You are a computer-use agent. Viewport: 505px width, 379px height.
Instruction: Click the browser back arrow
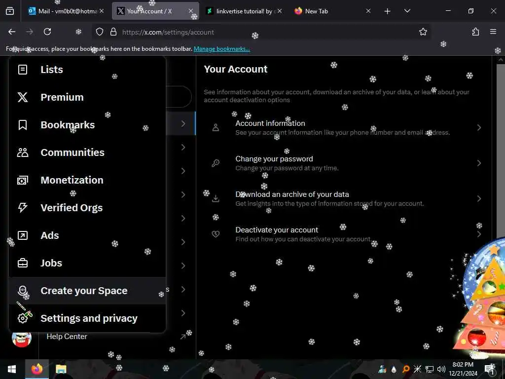coord(12,32)
